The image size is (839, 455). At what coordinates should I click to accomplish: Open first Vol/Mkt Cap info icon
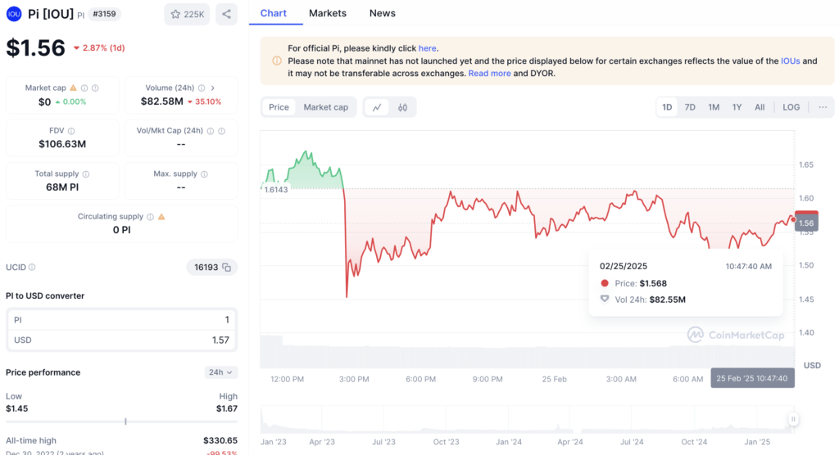(211, 131)
